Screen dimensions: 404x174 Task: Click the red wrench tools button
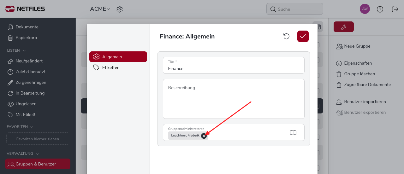[344, 27]
